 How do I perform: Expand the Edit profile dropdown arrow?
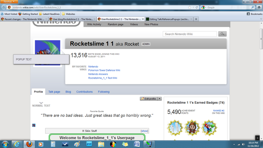160,99
